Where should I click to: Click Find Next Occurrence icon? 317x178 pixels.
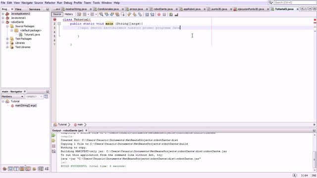(x=112, y=14)
